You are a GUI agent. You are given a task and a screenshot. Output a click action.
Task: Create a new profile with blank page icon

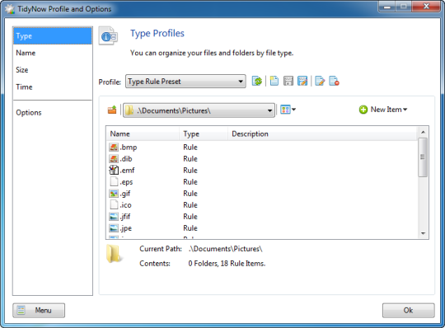(274, 81)
